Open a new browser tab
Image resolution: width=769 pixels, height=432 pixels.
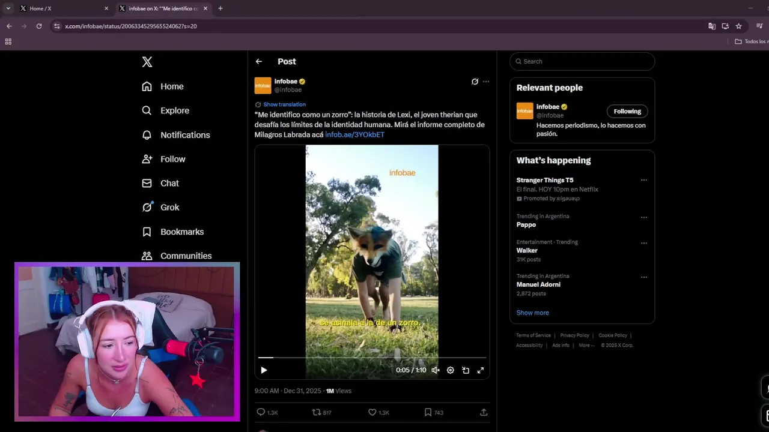click(x=220, y=8)
